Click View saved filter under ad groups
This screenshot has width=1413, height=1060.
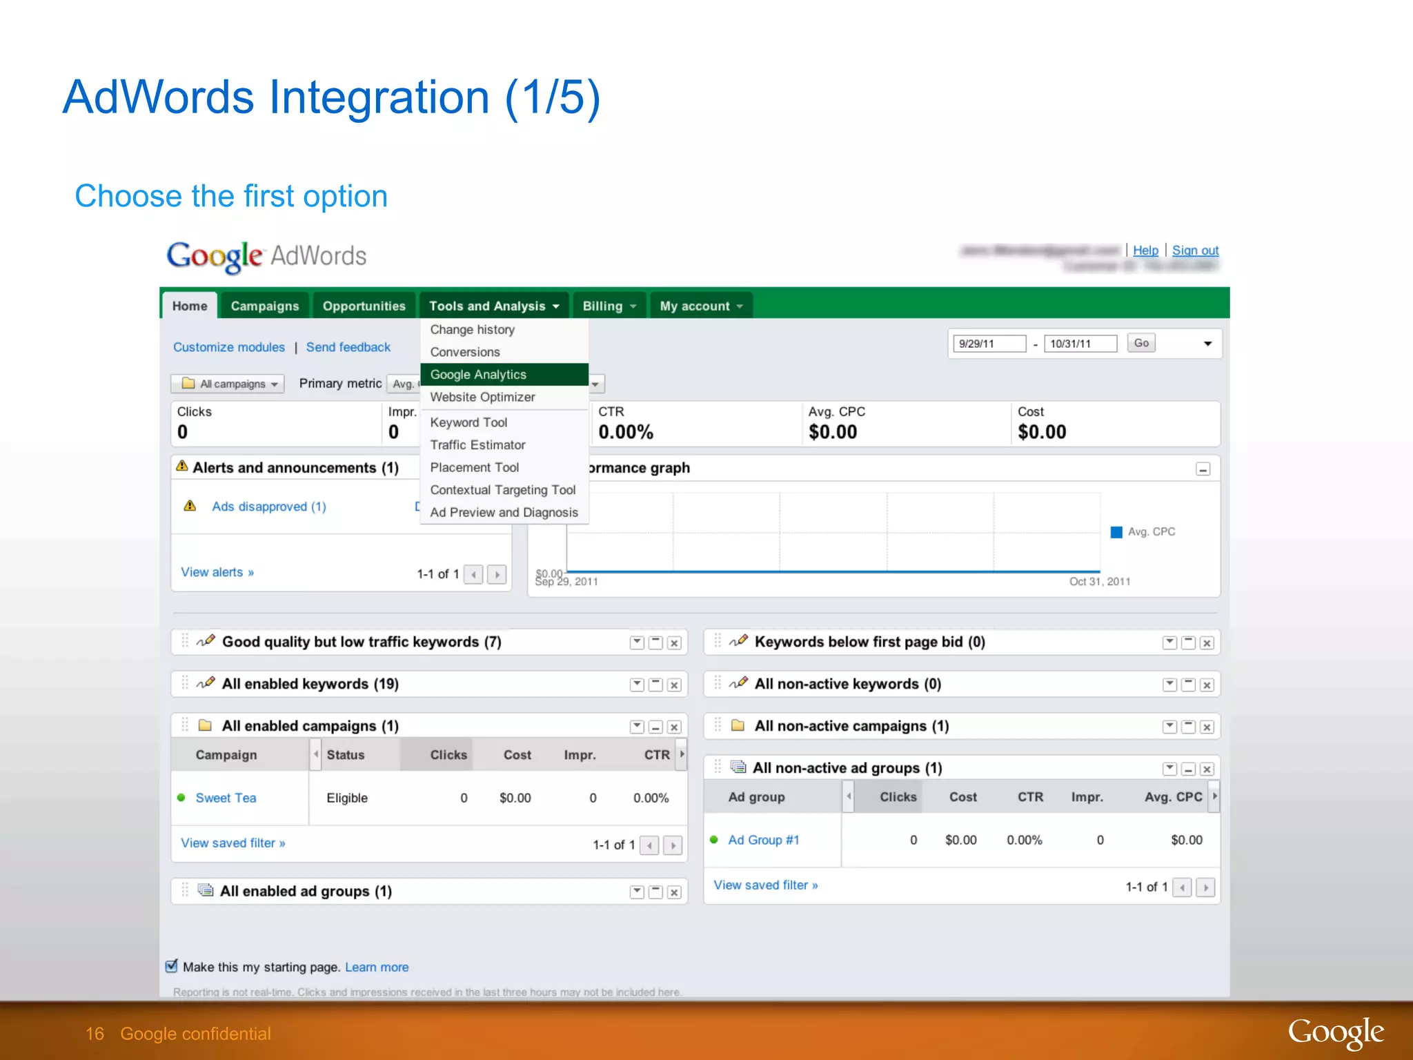[x=766, y=885]
